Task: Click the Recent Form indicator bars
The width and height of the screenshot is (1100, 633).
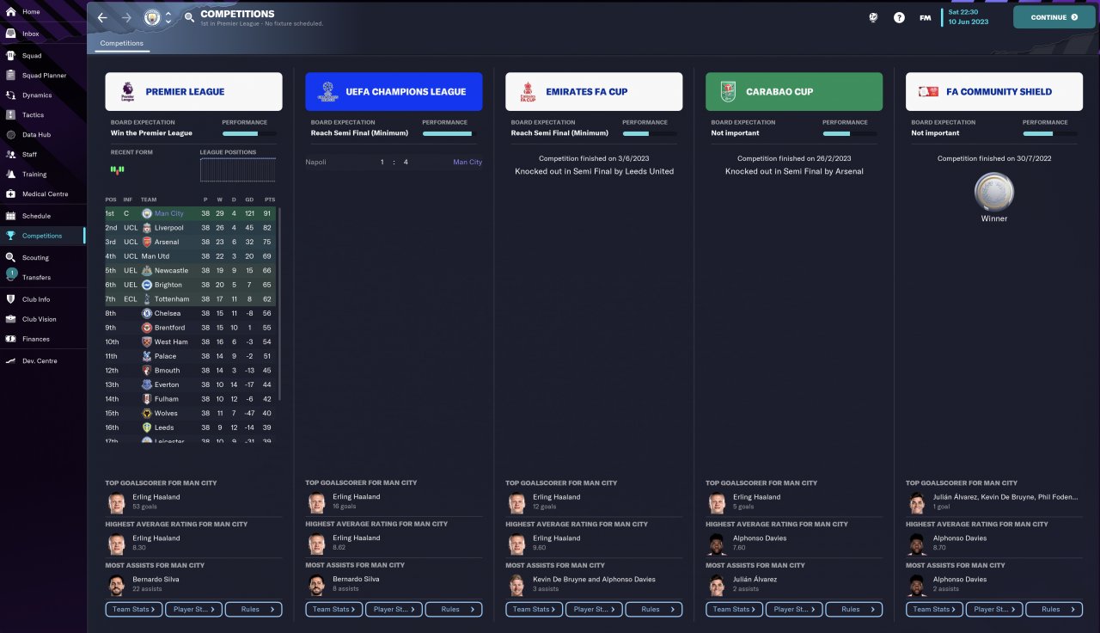Action: click(x=117, y=169)
